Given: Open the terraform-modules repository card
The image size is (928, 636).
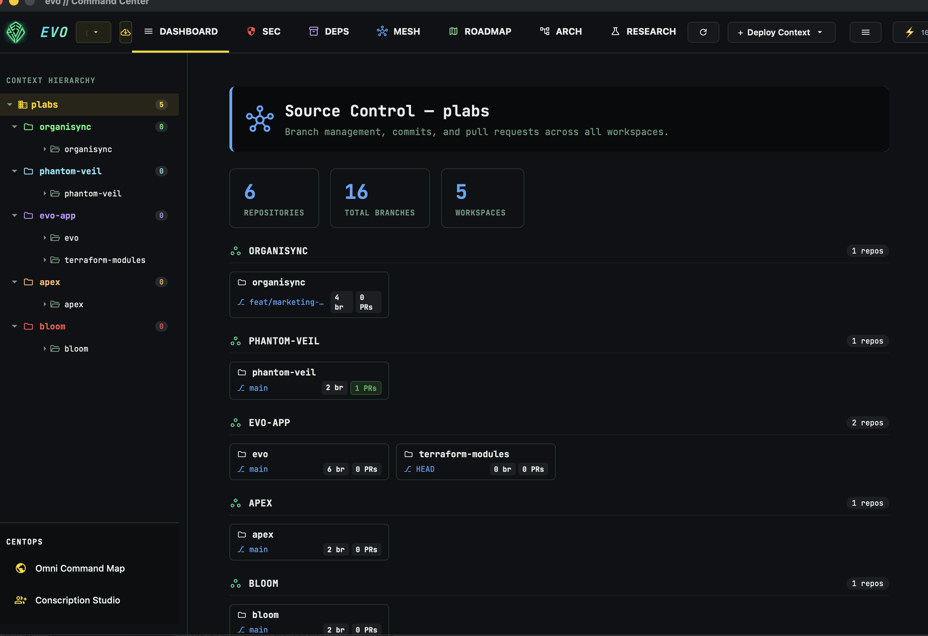Looking at the screenshot, I should pyautogui.click(x=475, y=461).
